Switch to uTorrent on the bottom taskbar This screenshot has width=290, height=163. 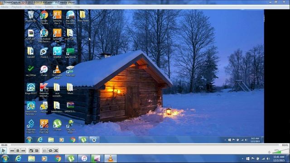click(x=71, y=158)
